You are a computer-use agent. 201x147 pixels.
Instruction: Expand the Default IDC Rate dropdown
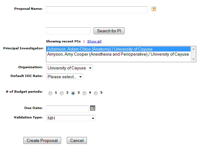[x=65, y=77]
